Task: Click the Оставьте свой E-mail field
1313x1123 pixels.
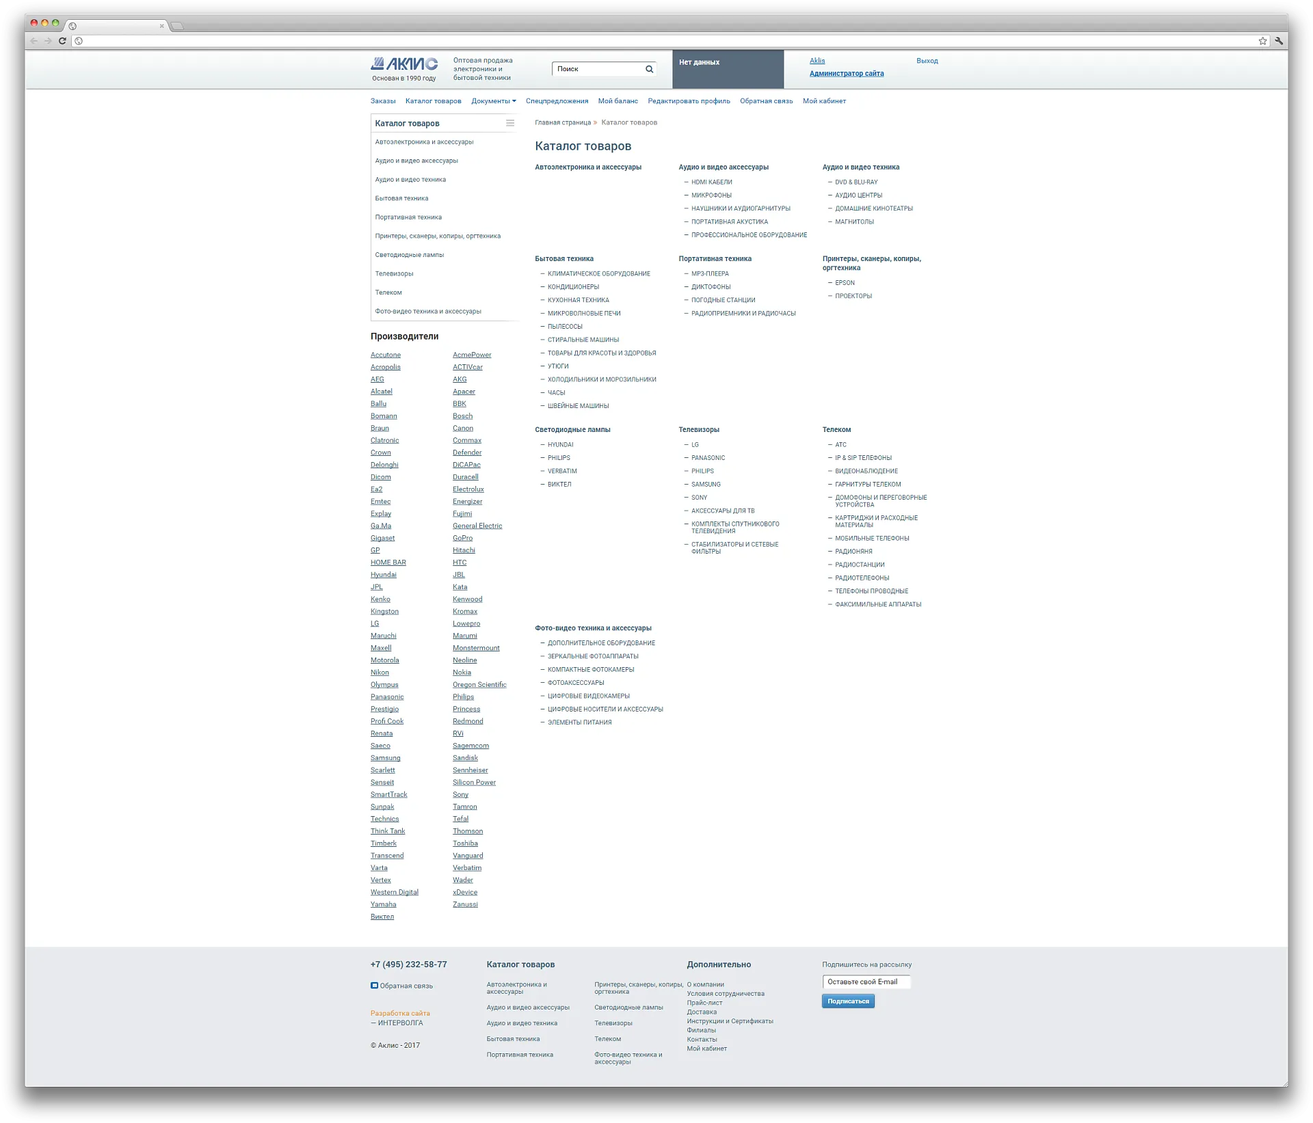Action: point(866,982)
